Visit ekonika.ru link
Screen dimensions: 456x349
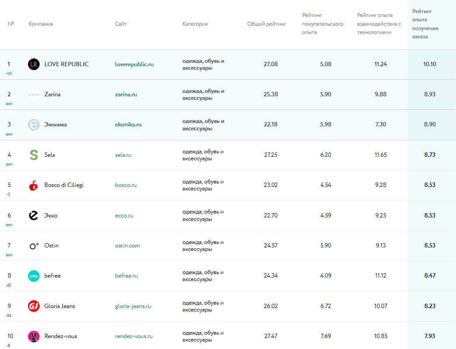coord(128,125)
